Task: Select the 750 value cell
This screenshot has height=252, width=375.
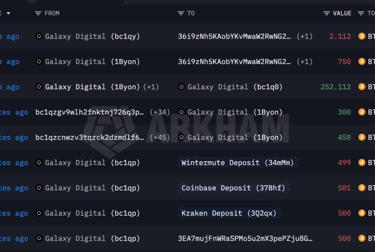Action: point(344,62)
